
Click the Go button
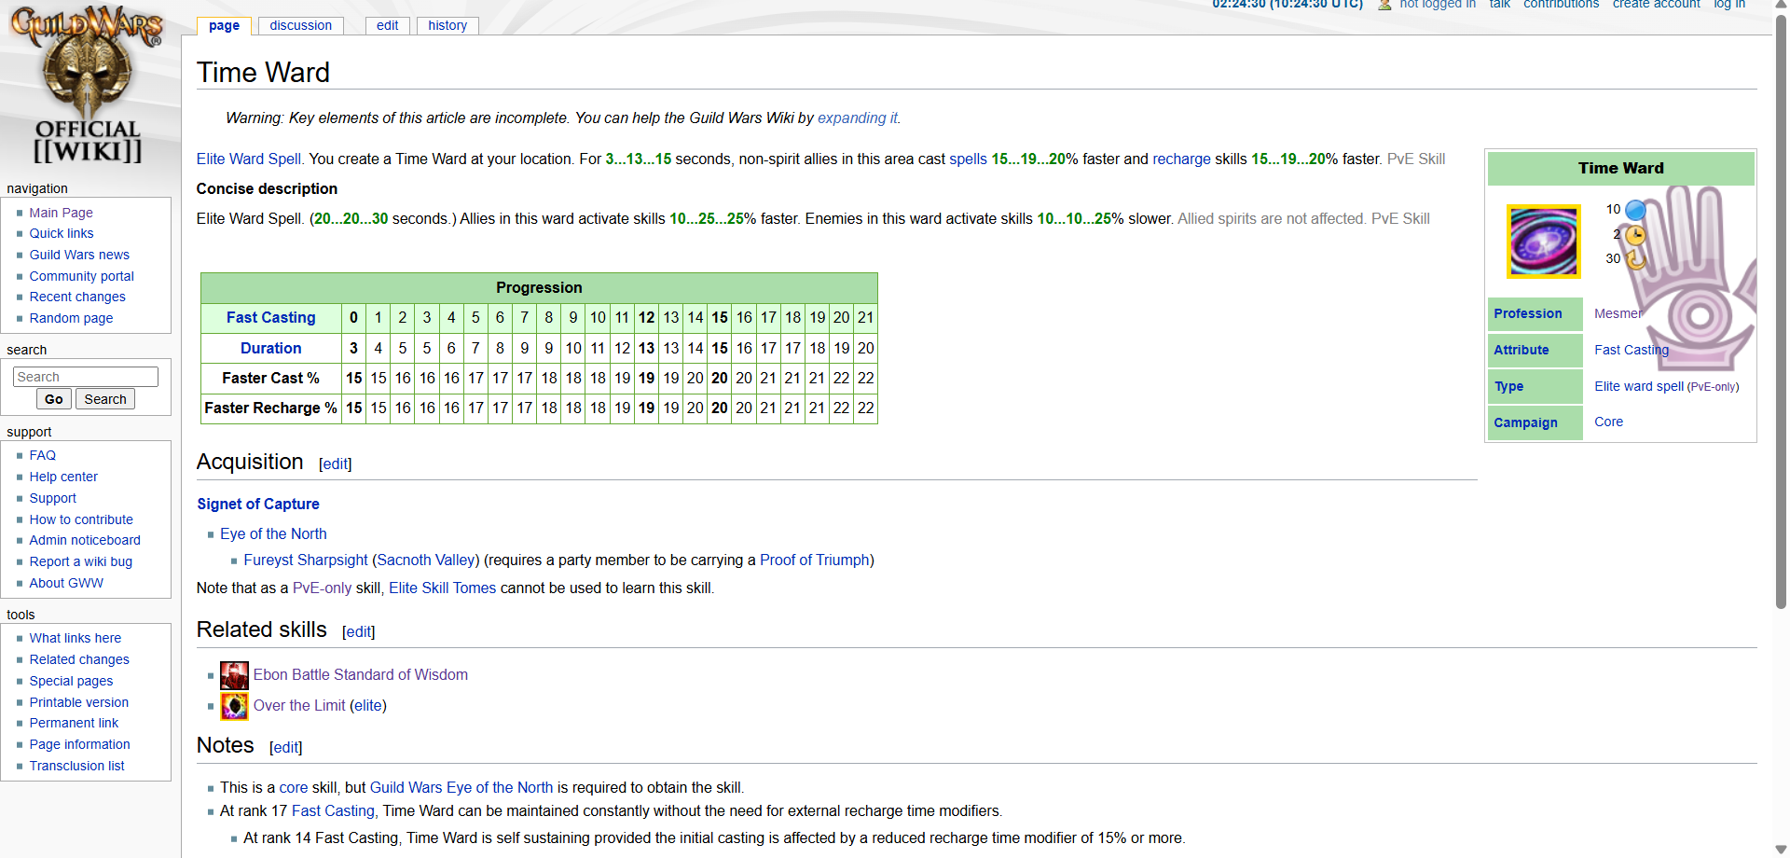[x=54, y=399]
